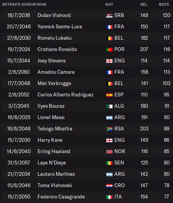The height and width of the screenshot is (203, 173).
Task: Click the Serbia flag icon next to SRB
Action: click(x=109, y=15)
